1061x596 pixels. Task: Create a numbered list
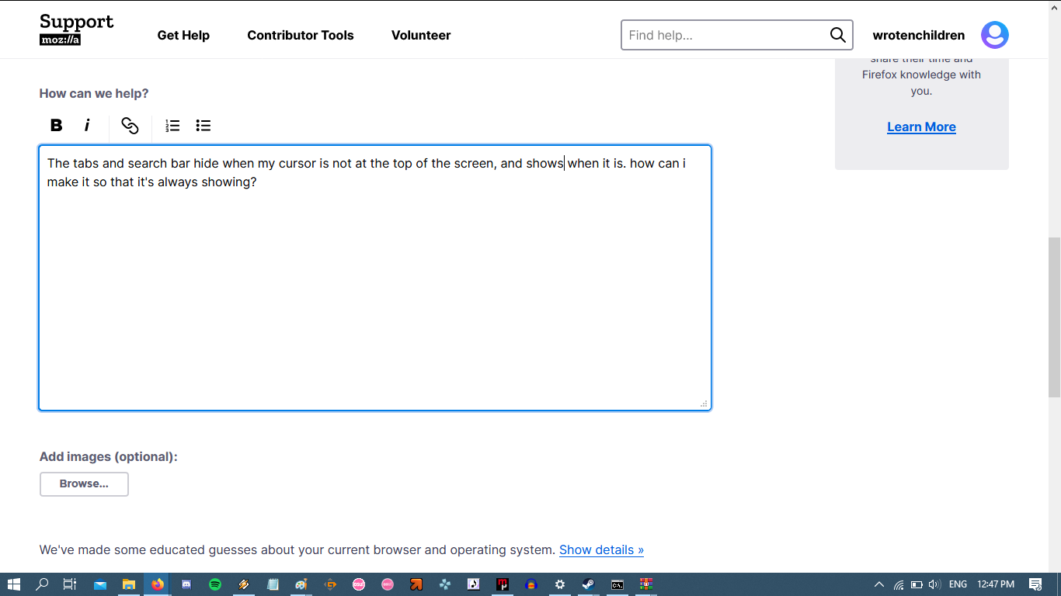pos(172,125)
